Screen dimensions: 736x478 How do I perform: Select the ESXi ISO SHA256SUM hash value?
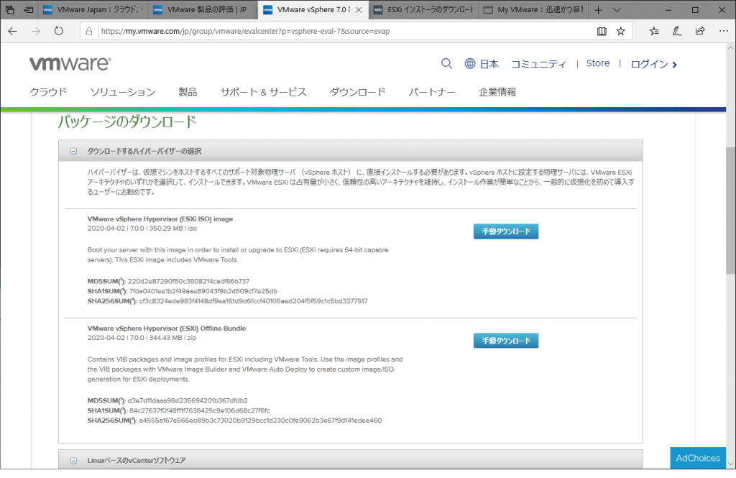tap(254, 301)
